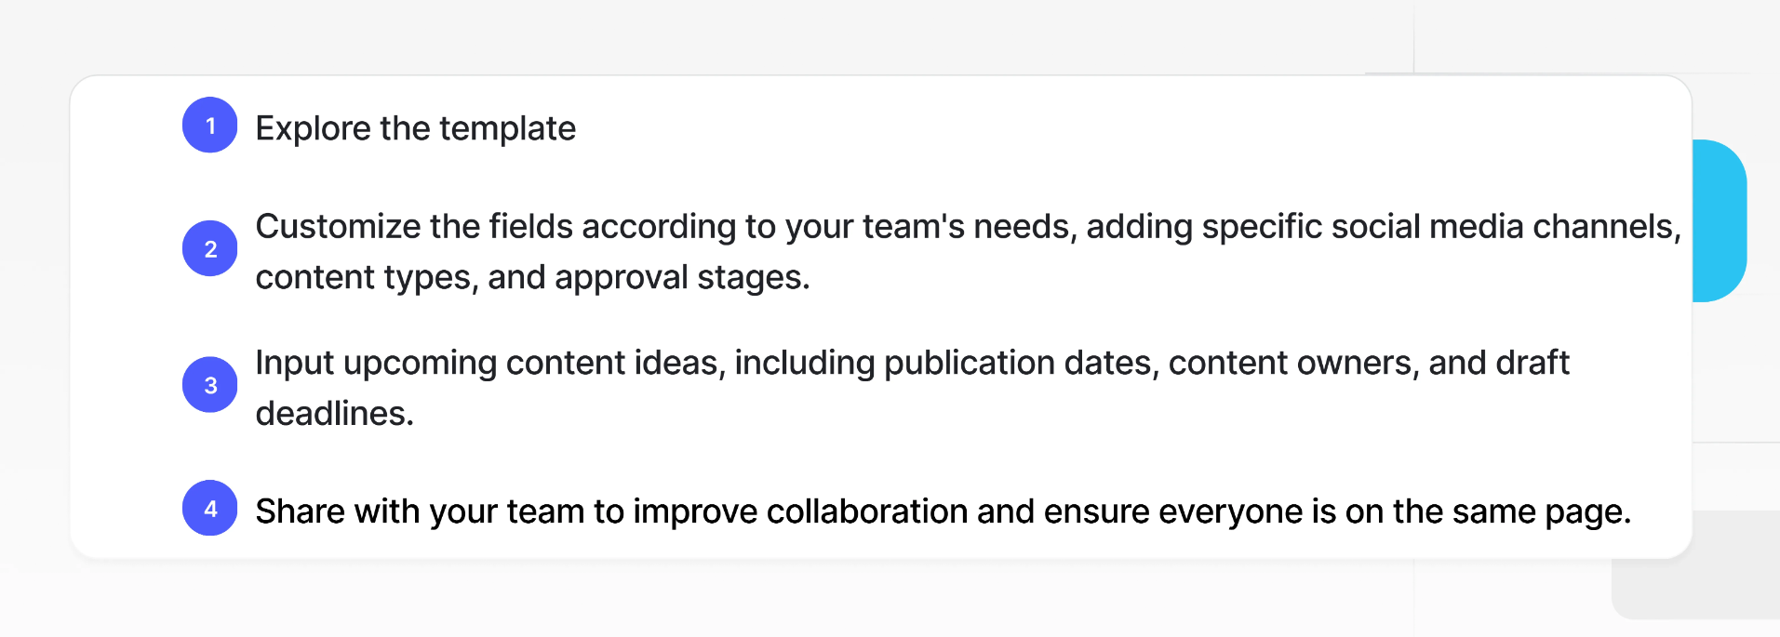The height and width of the screenshot is (637, 1780).
Task: Click the number 3 step badge
Action: point(210,384)
